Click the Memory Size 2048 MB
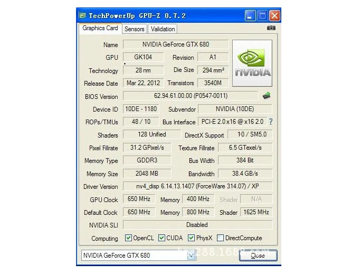The image size is (361, 273). tap(147, 174)
